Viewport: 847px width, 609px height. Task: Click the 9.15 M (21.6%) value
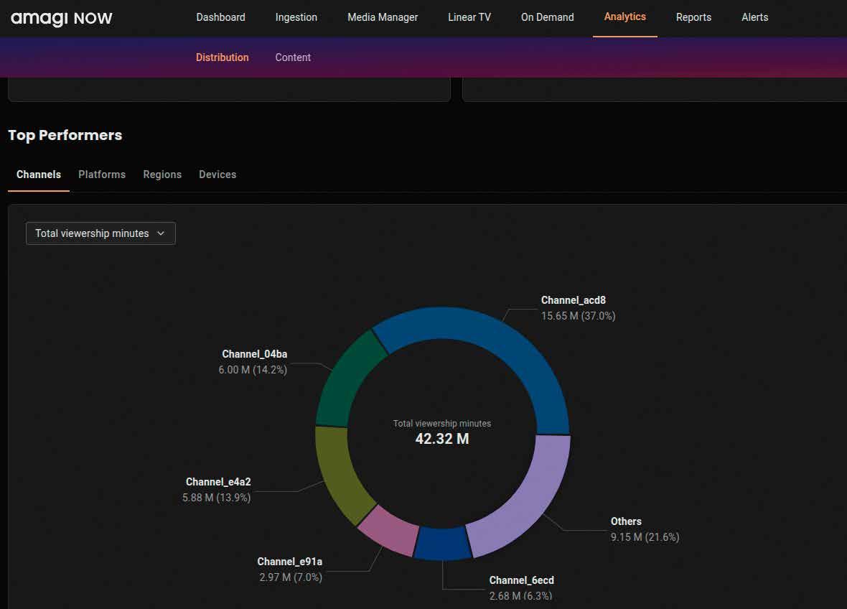pyautogui.click(x=645, y=537)
